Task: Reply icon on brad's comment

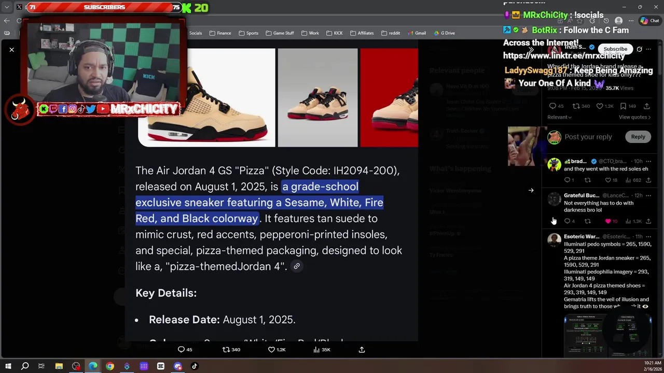Action: tap(567, 180)
